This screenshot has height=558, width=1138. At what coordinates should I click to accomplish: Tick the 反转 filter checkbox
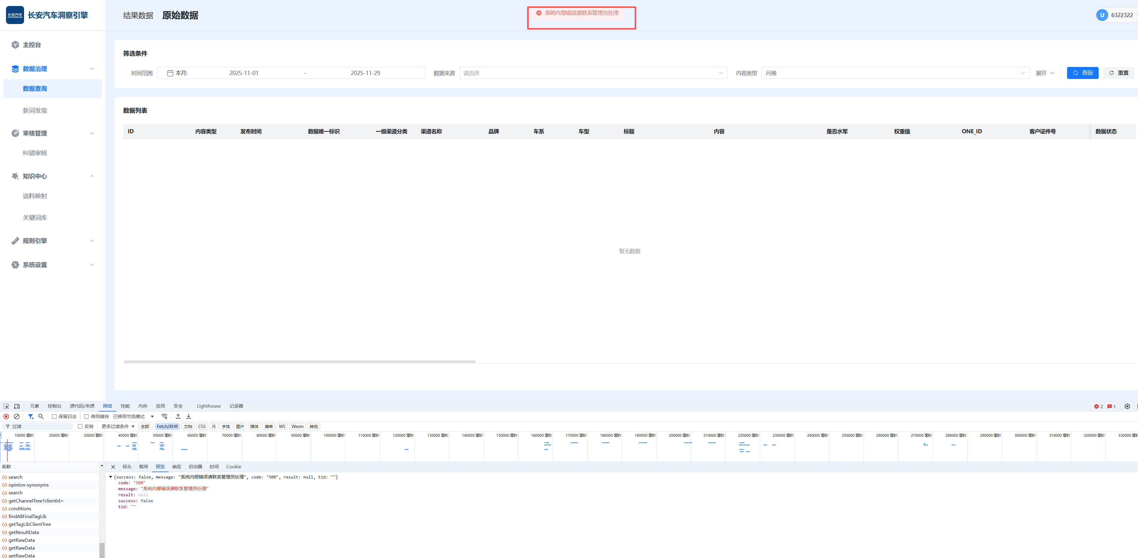pos(80,427)
